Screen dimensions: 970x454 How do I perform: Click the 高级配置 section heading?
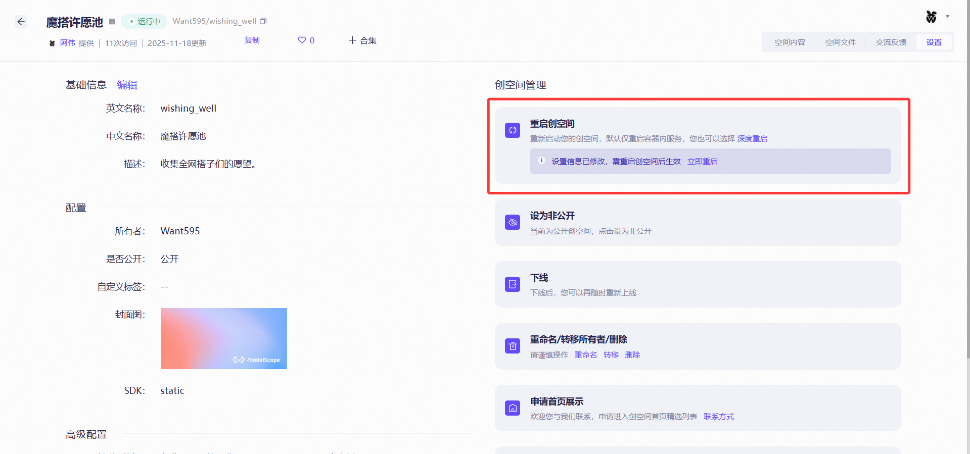click(86, 435)
